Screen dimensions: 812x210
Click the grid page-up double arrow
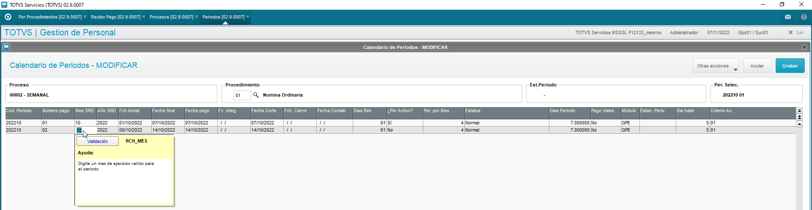tap(799, 117)
